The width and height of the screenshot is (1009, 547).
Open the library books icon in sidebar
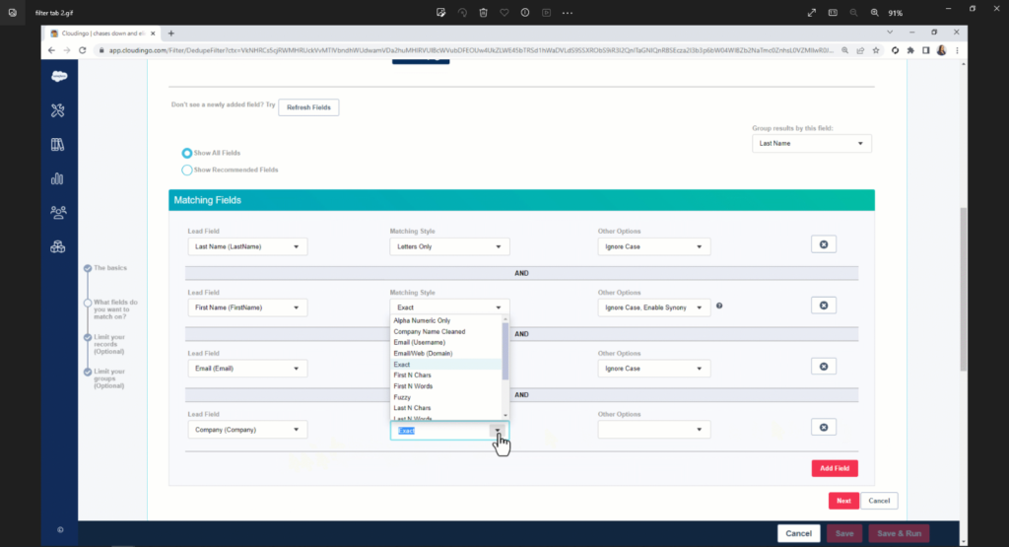pos(58,144)
